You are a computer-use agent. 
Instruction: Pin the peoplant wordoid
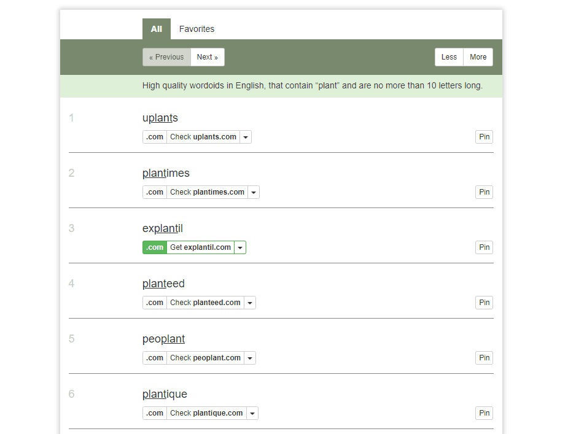tap(484, 357)
